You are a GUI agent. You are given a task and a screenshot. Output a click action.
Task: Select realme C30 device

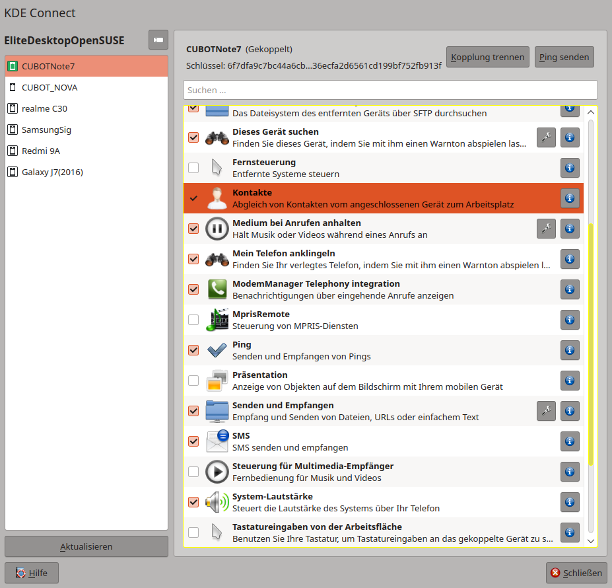pos(86,108)
